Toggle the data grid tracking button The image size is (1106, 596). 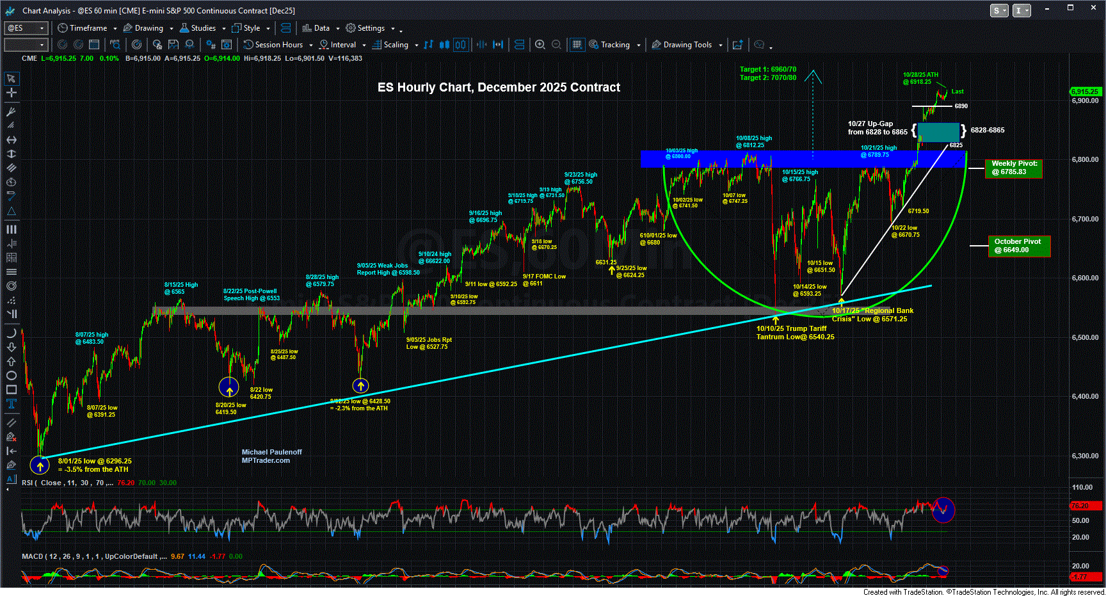point(577,45)
